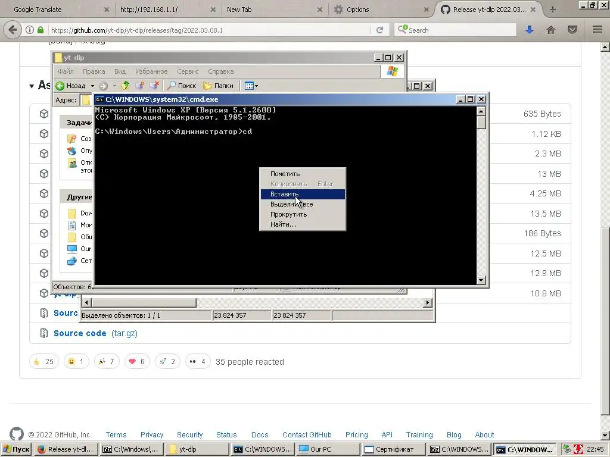Click package cube icon in 4.25 MB row
The width and height of the screenshot is (610, 457).
(x=44, y=193)
